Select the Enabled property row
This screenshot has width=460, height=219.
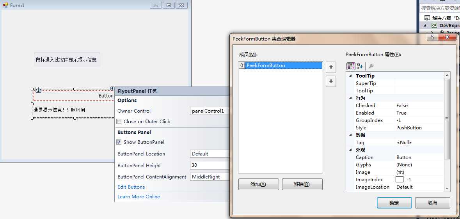[395, 113]
